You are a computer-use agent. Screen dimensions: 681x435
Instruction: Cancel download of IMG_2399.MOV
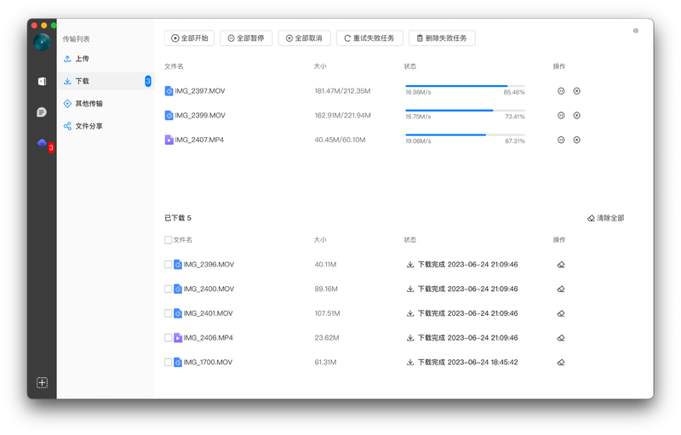tap(576, 116)
